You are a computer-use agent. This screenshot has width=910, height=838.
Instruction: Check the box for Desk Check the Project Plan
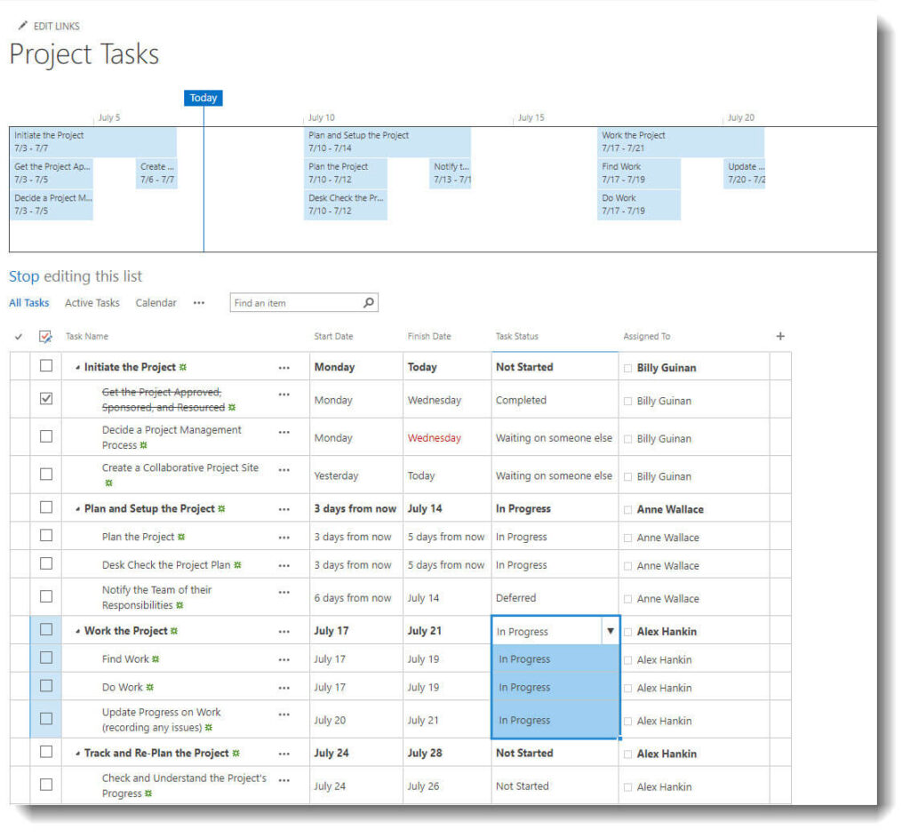coord(46,563)
